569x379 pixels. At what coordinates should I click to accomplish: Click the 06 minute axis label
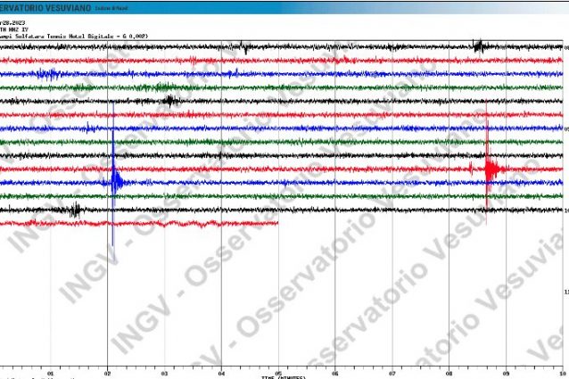pyautogui.click(x=335, y=373)
